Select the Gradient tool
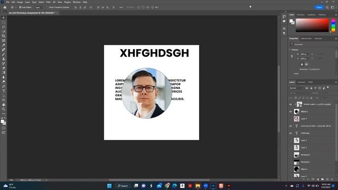Viewport: 338px width, 190px height. [x=4, y=72]
